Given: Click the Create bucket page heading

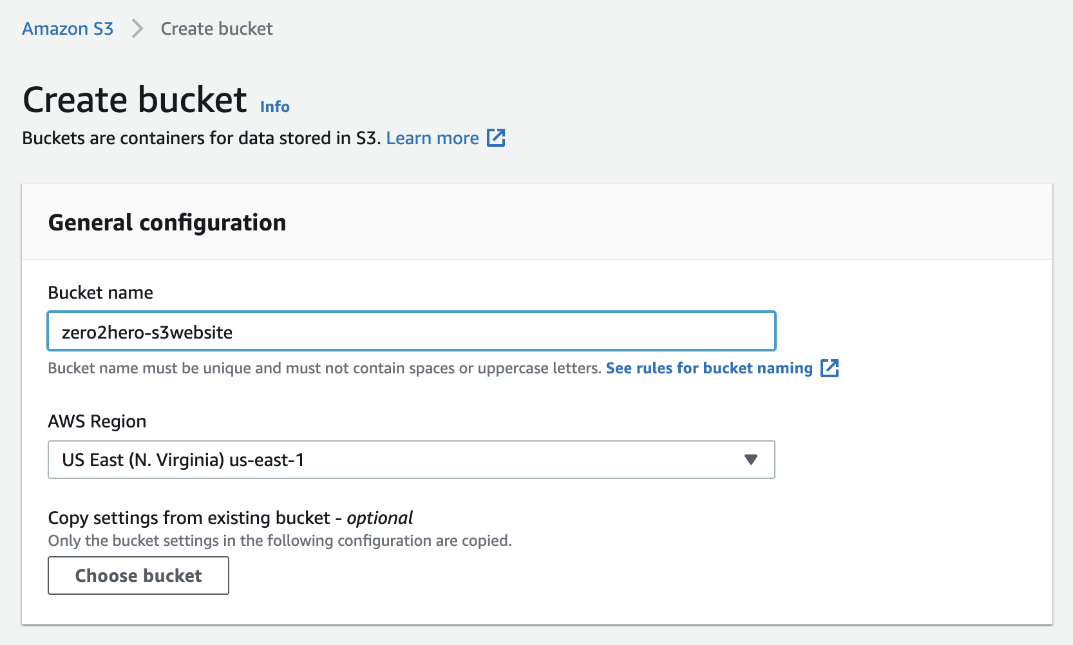Looking at the screenshot, I should (135, 100).
